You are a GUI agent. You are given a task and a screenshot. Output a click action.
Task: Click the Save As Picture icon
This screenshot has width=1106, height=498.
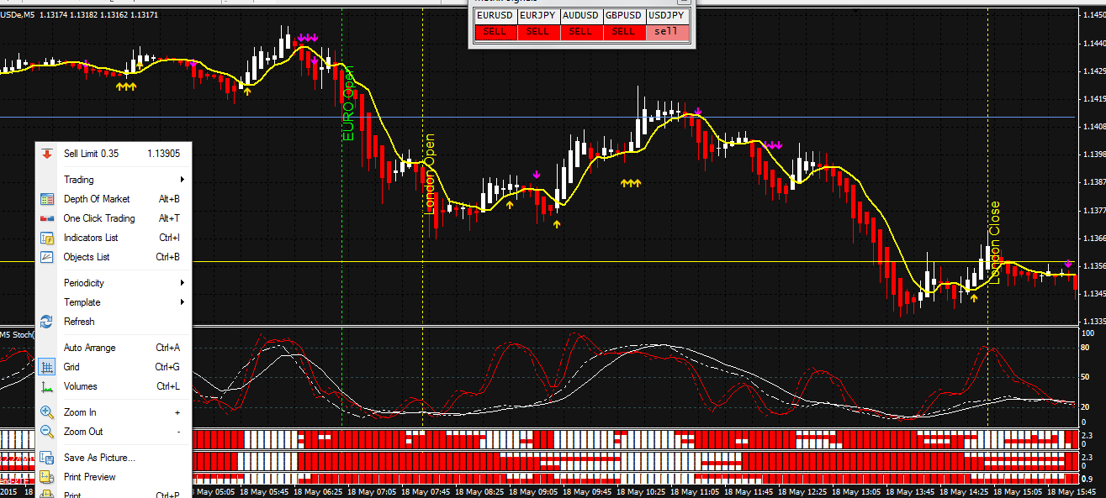(x=47, y=458)
